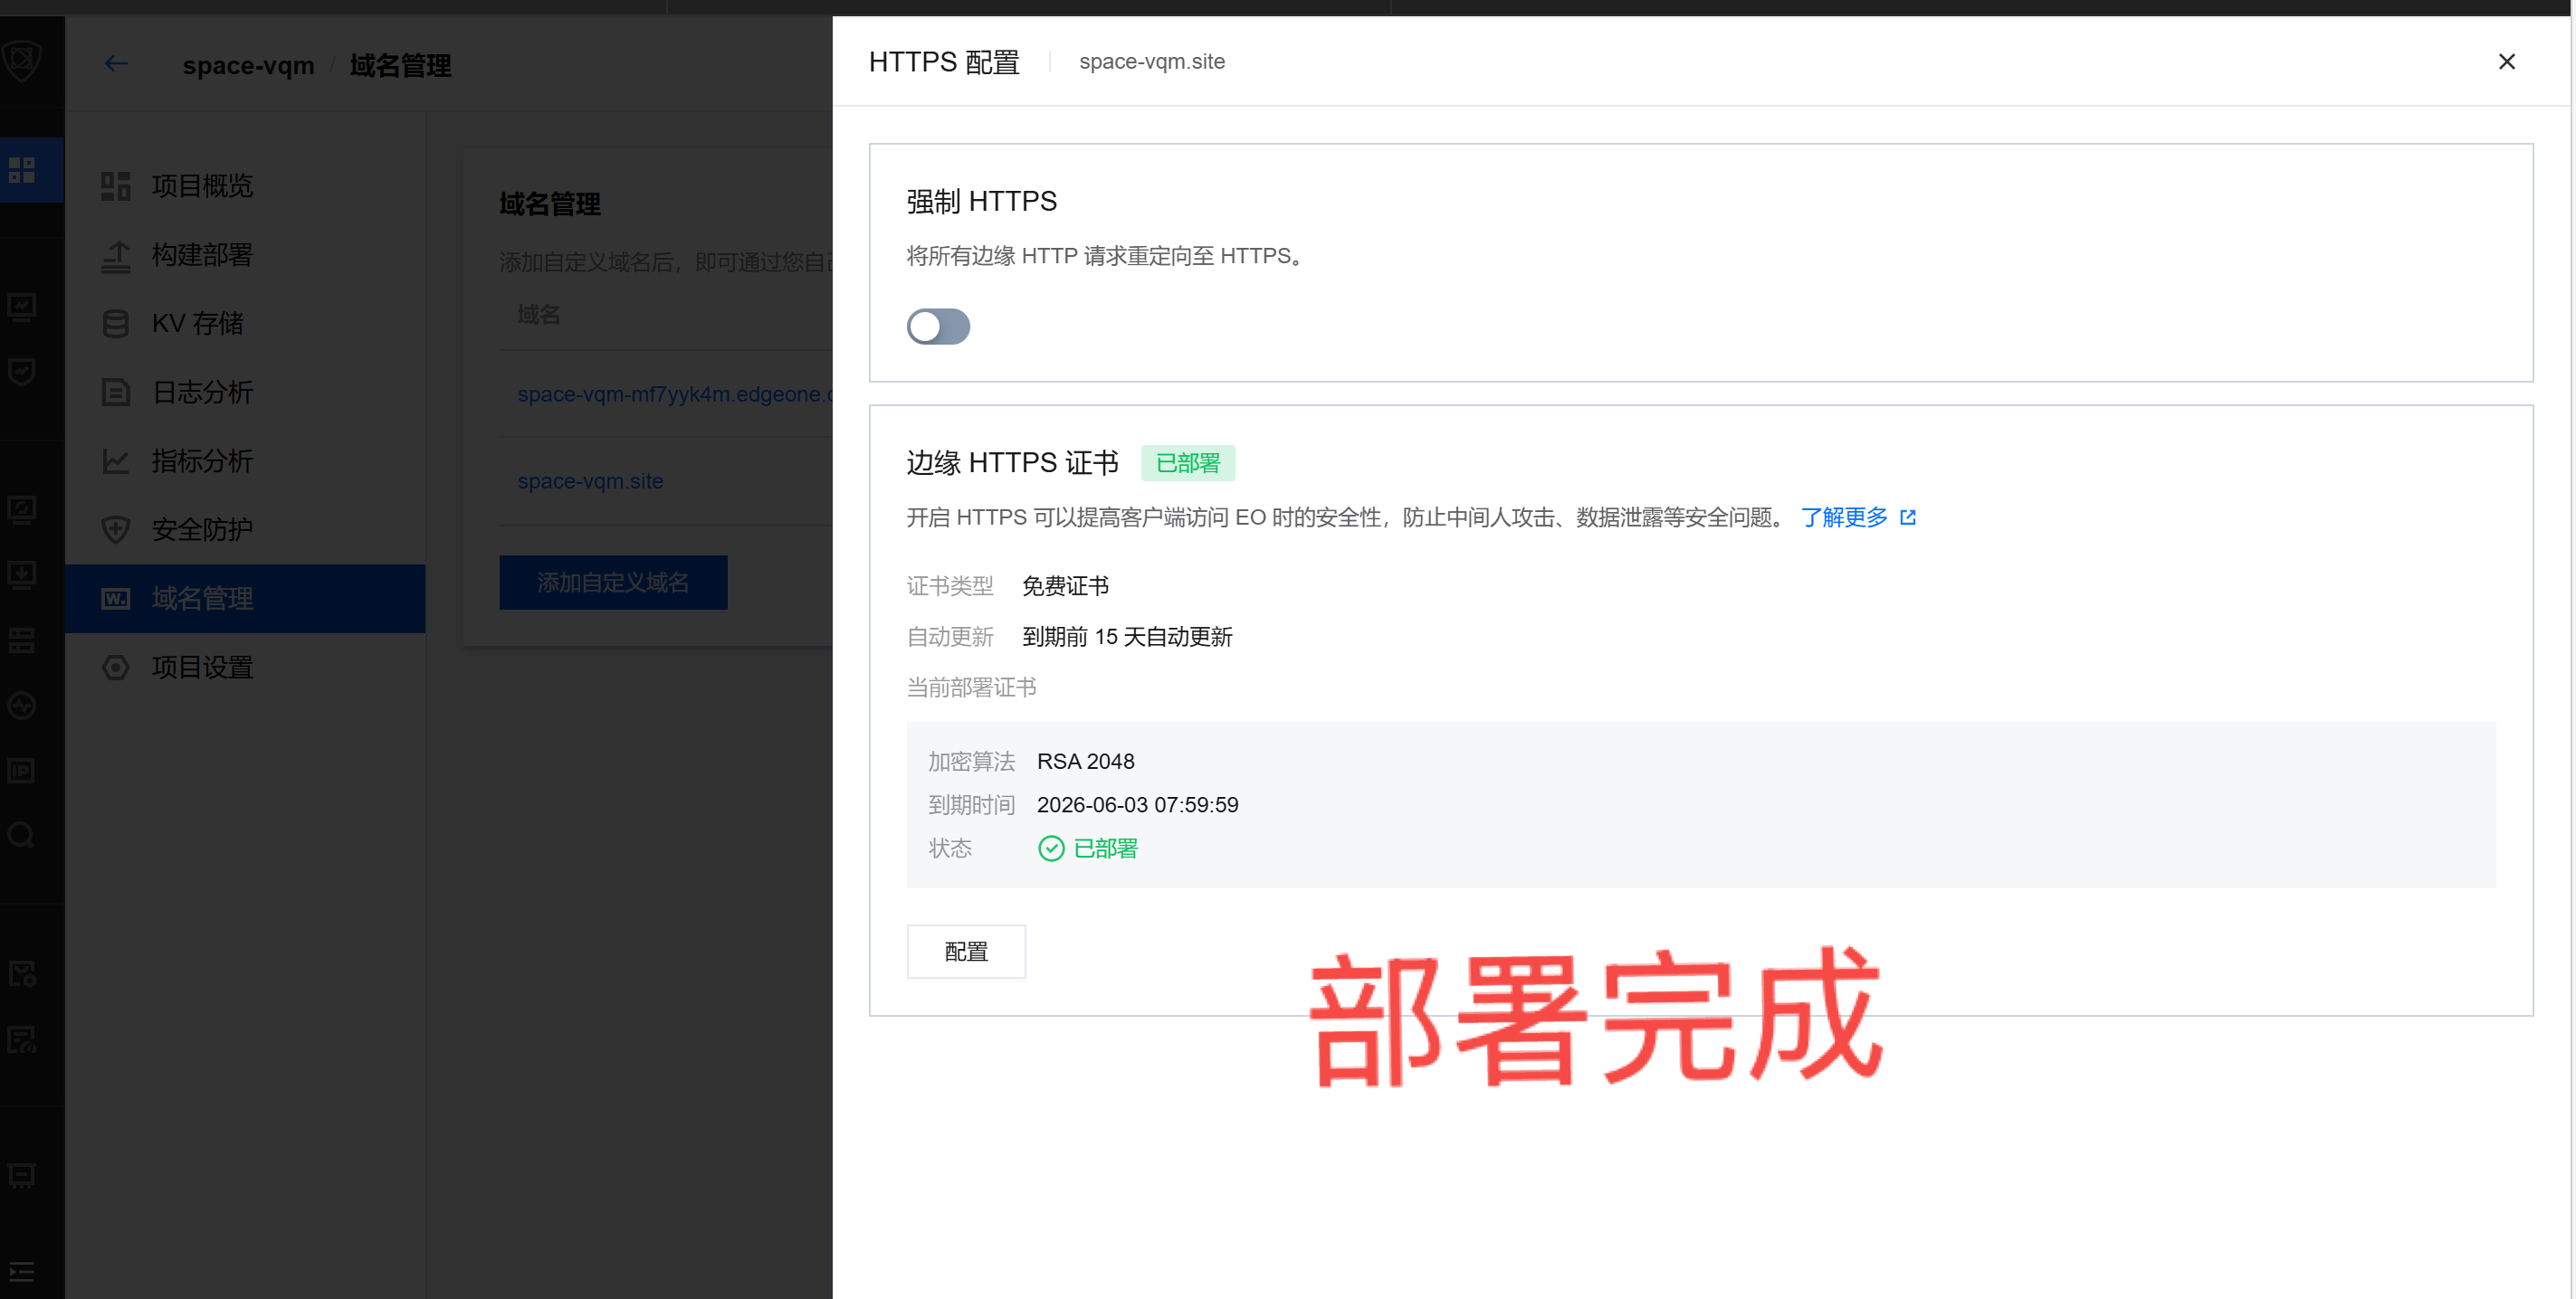Screen dimensions: 2576x1299
Task: Click the 添加自定义域名 button
Action: click(612, 583)
